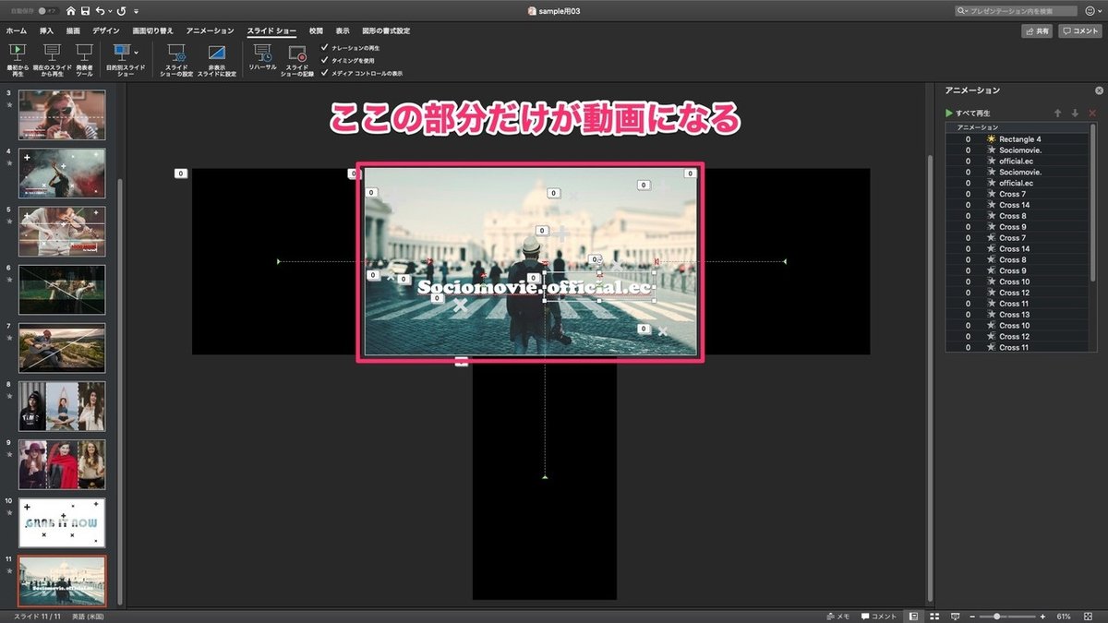Select slide 5 thumbnail
Viewport: 1108px width, 623px height.
(62, 231)
